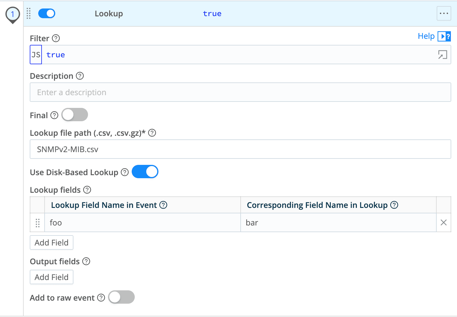Open the Filter help tooltip
Image resolution: width=457 pixels, height=317 pixels.
[x=56, y=38]
